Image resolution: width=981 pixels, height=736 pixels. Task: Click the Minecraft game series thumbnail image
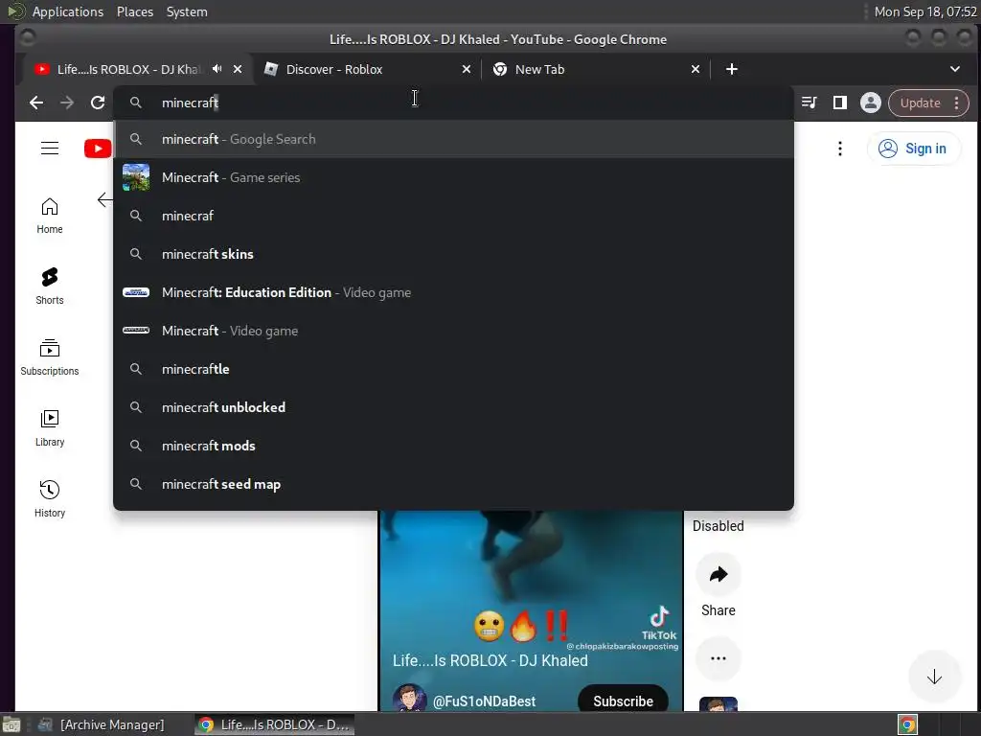[136, 177]
